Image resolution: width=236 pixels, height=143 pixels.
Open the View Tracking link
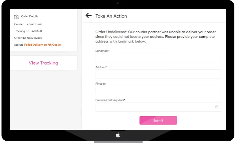click(43, 63)
